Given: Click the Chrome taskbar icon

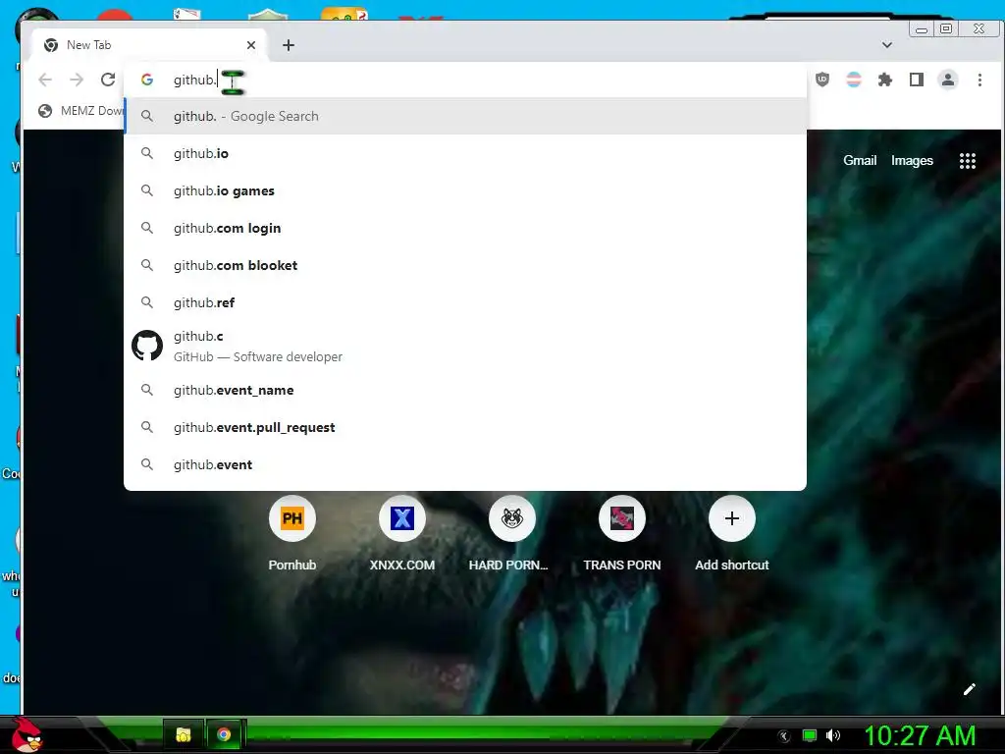Looking at the screenshot, I should [224, 734].
